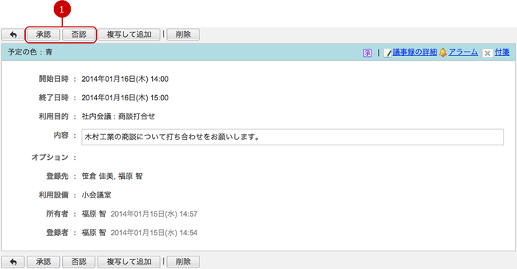This screenshot has height=269, width=517.
Task: Click the purpose text 社内会議：商談打合せ
Action: click(x=118, y=116)
